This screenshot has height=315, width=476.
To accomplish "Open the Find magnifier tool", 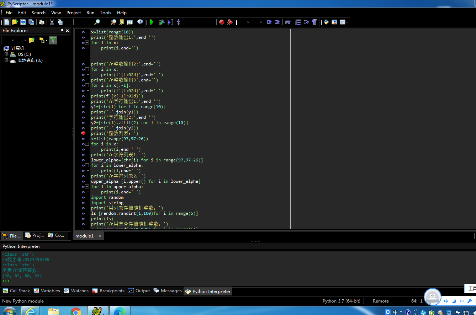I will coord(97,22).
